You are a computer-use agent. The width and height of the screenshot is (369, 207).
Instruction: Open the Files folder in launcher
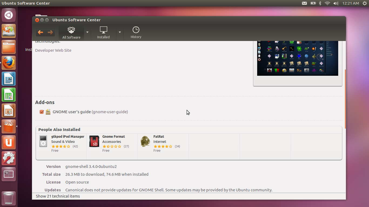pyautogui.click(x=9, y=47)
